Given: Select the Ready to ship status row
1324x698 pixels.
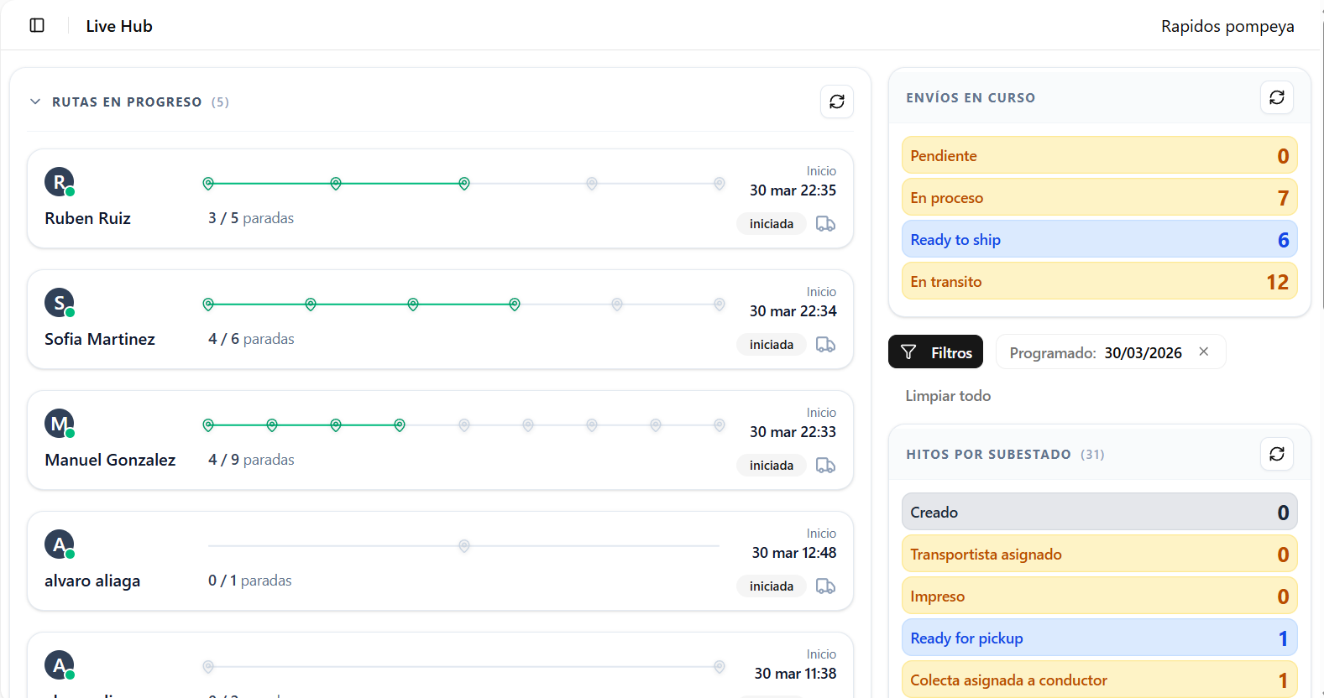Looking at the screenshot, I should click(x=1098, y=240).
